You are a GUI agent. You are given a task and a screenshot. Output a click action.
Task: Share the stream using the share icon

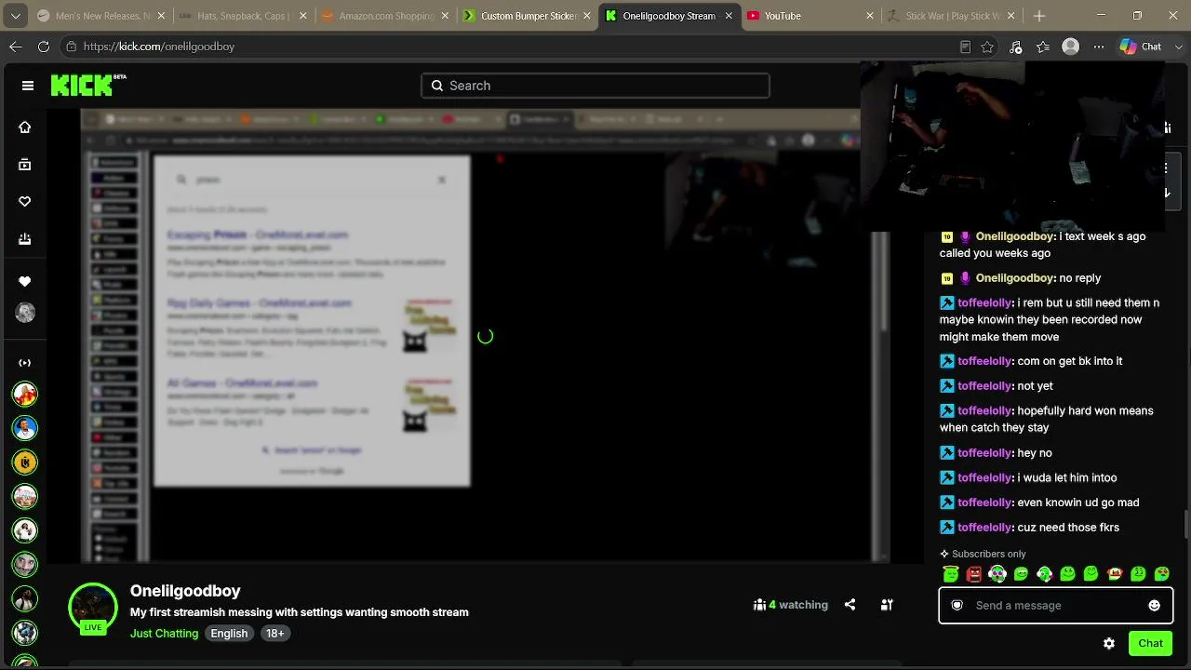click(850, 605)
